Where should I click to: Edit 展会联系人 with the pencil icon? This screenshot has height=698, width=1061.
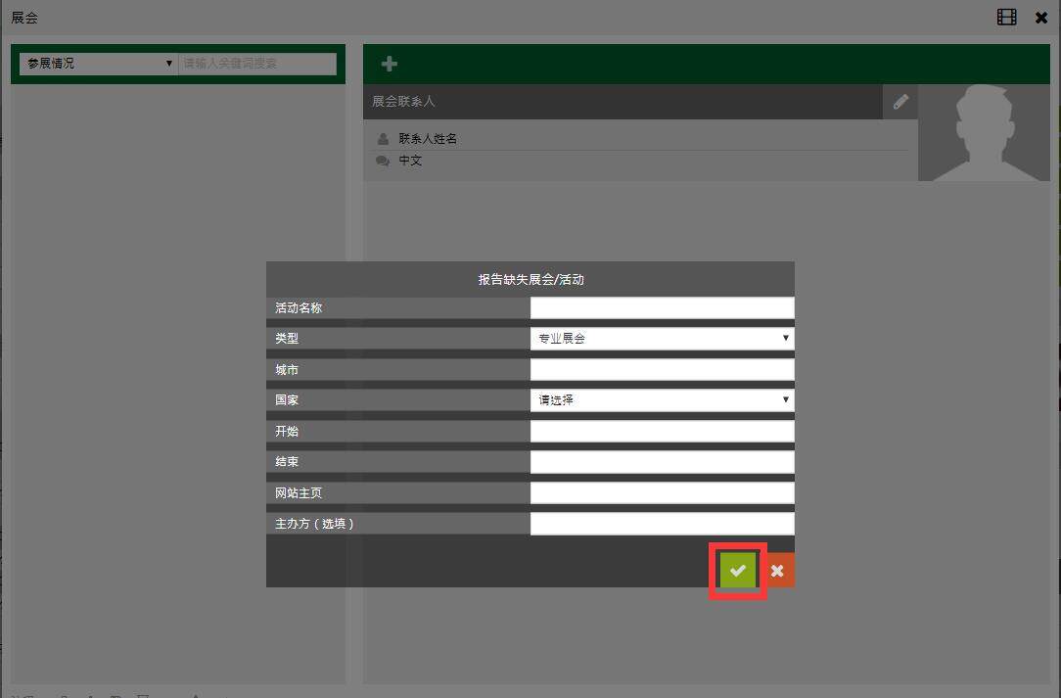tap(900, 102)
